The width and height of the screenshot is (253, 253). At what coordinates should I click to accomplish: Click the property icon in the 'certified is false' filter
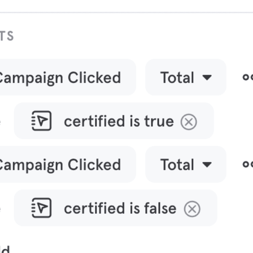coord(41,208)
